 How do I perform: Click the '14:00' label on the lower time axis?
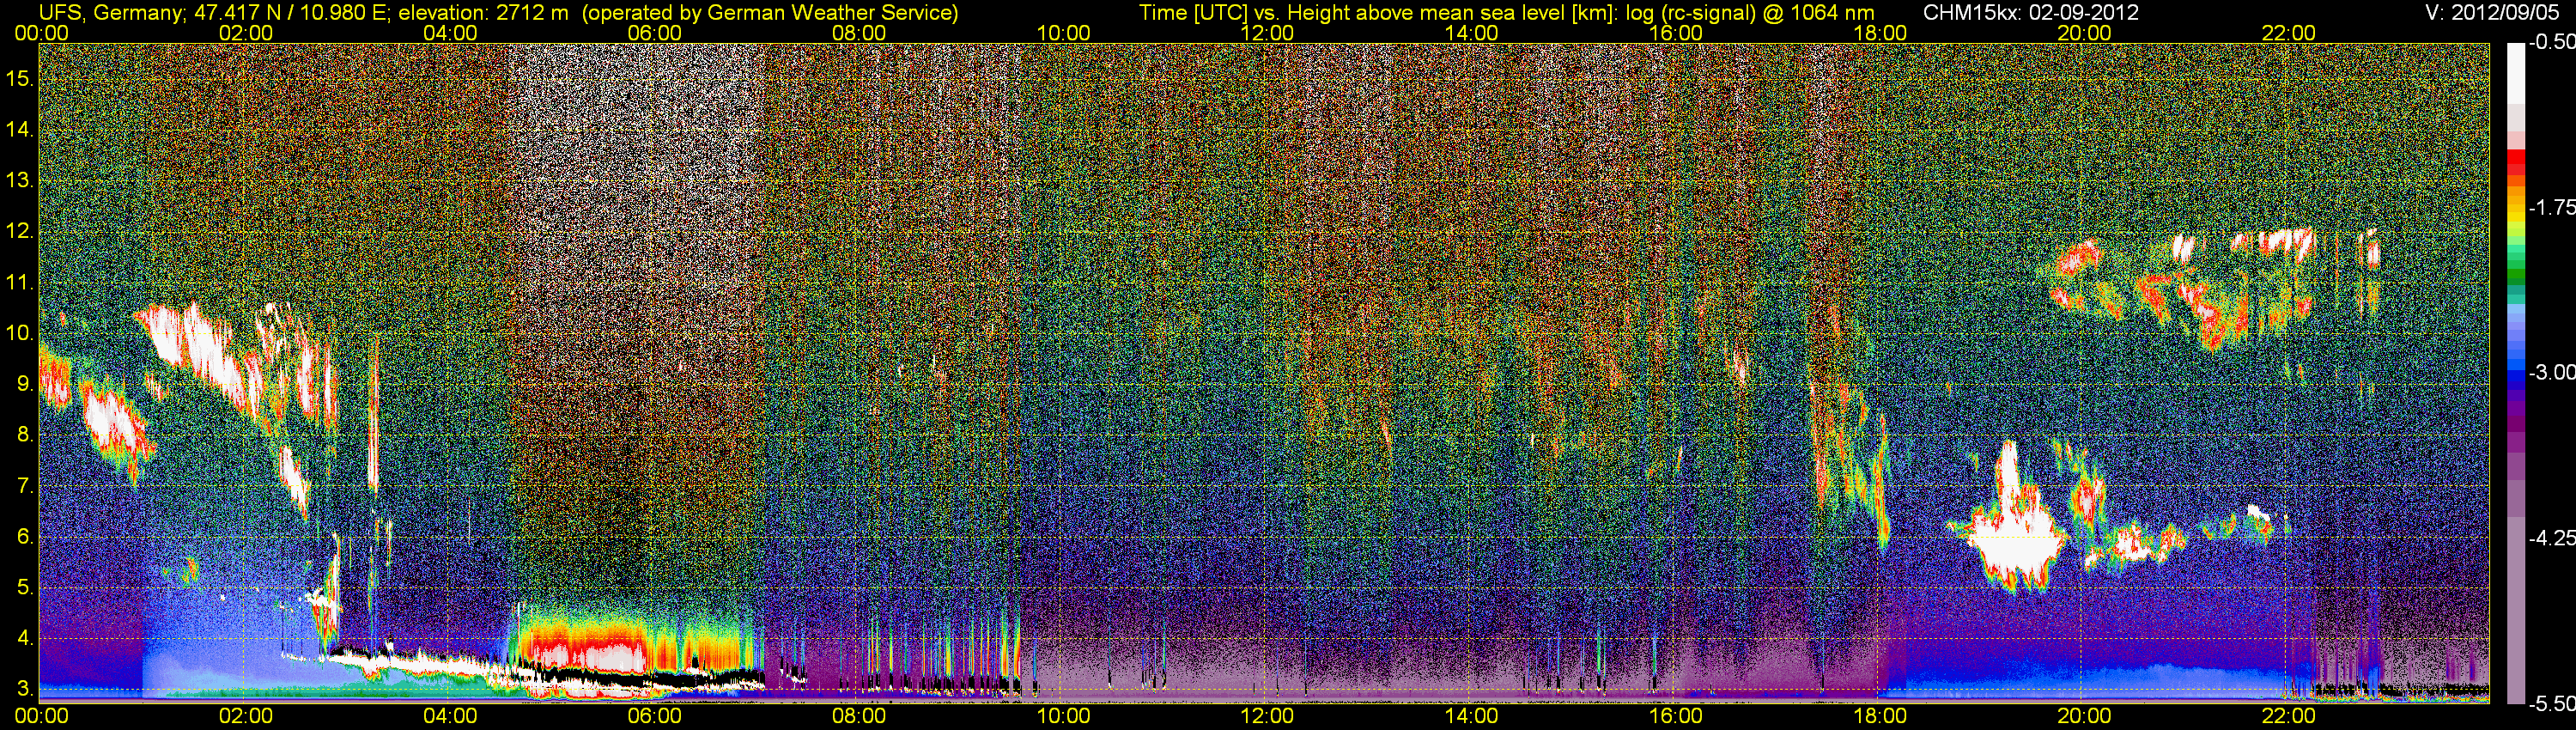(1472, 716)
